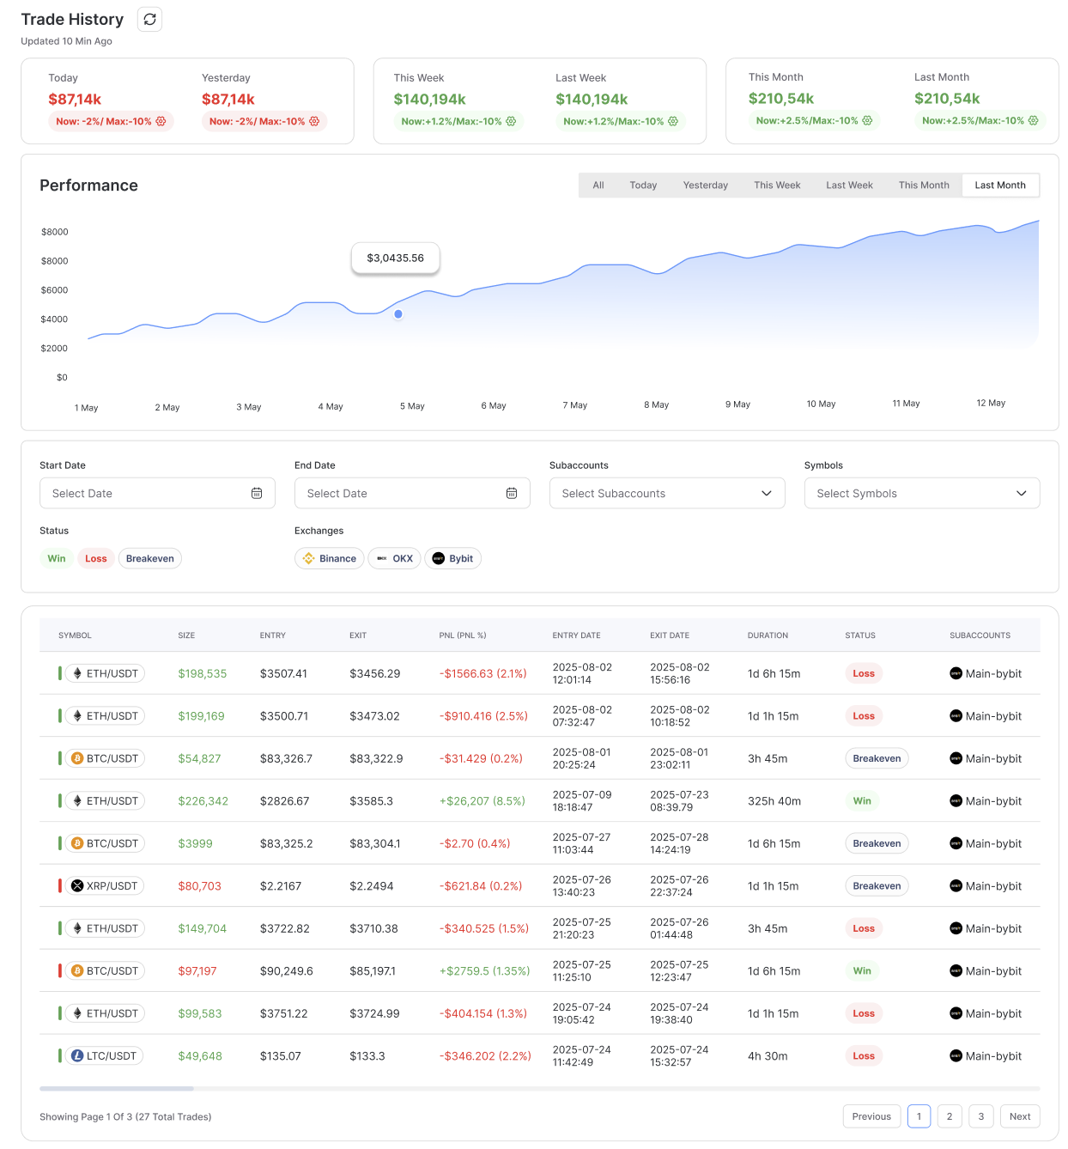Open the Start Date calendar icon
This screenshot has height=1149, width=1068.
(257, 494)
